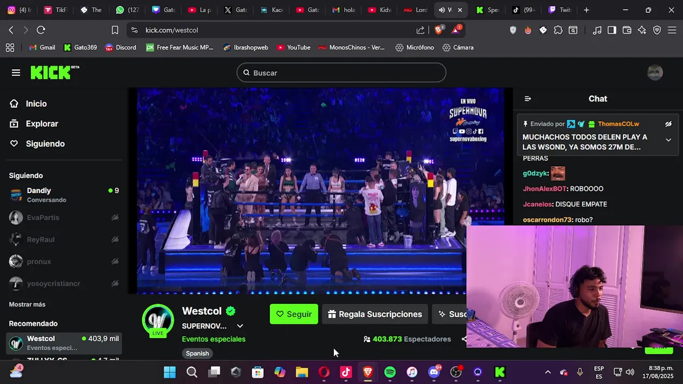The width and height of the screenshot is (683, 384).
Task: Open Opera browser from the taskbar
Action: click(x=324, y=372)
